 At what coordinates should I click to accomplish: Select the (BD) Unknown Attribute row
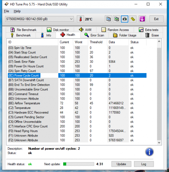[77, 99]
